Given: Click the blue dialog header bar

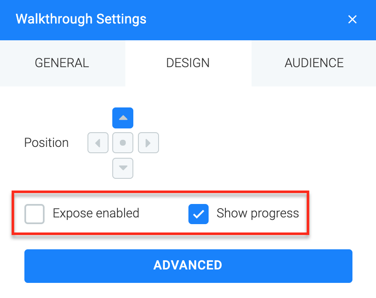Looking at the screenshot, I should (x=188, y=20).
